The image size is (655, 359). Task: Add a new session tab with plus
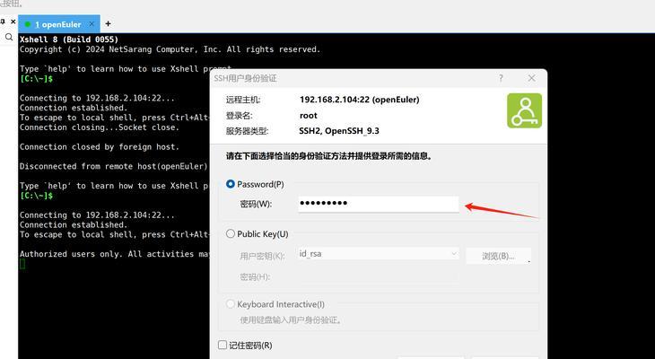[108, 24]
